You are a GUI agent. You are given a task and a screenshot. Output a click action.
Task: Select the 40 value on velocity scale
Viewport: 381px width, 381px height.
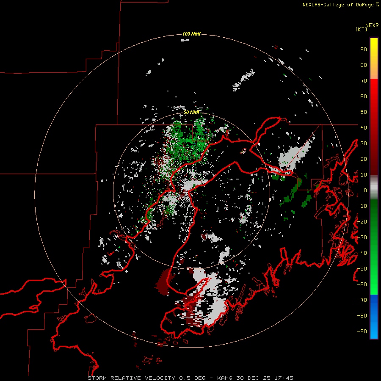tap(364, 127)
